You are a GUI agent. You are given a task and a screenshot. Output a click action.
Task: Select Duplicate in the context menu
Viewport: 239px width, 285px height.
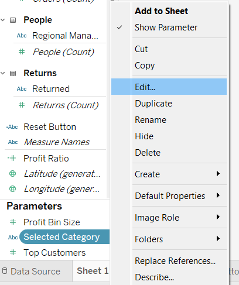click(169, 104)
